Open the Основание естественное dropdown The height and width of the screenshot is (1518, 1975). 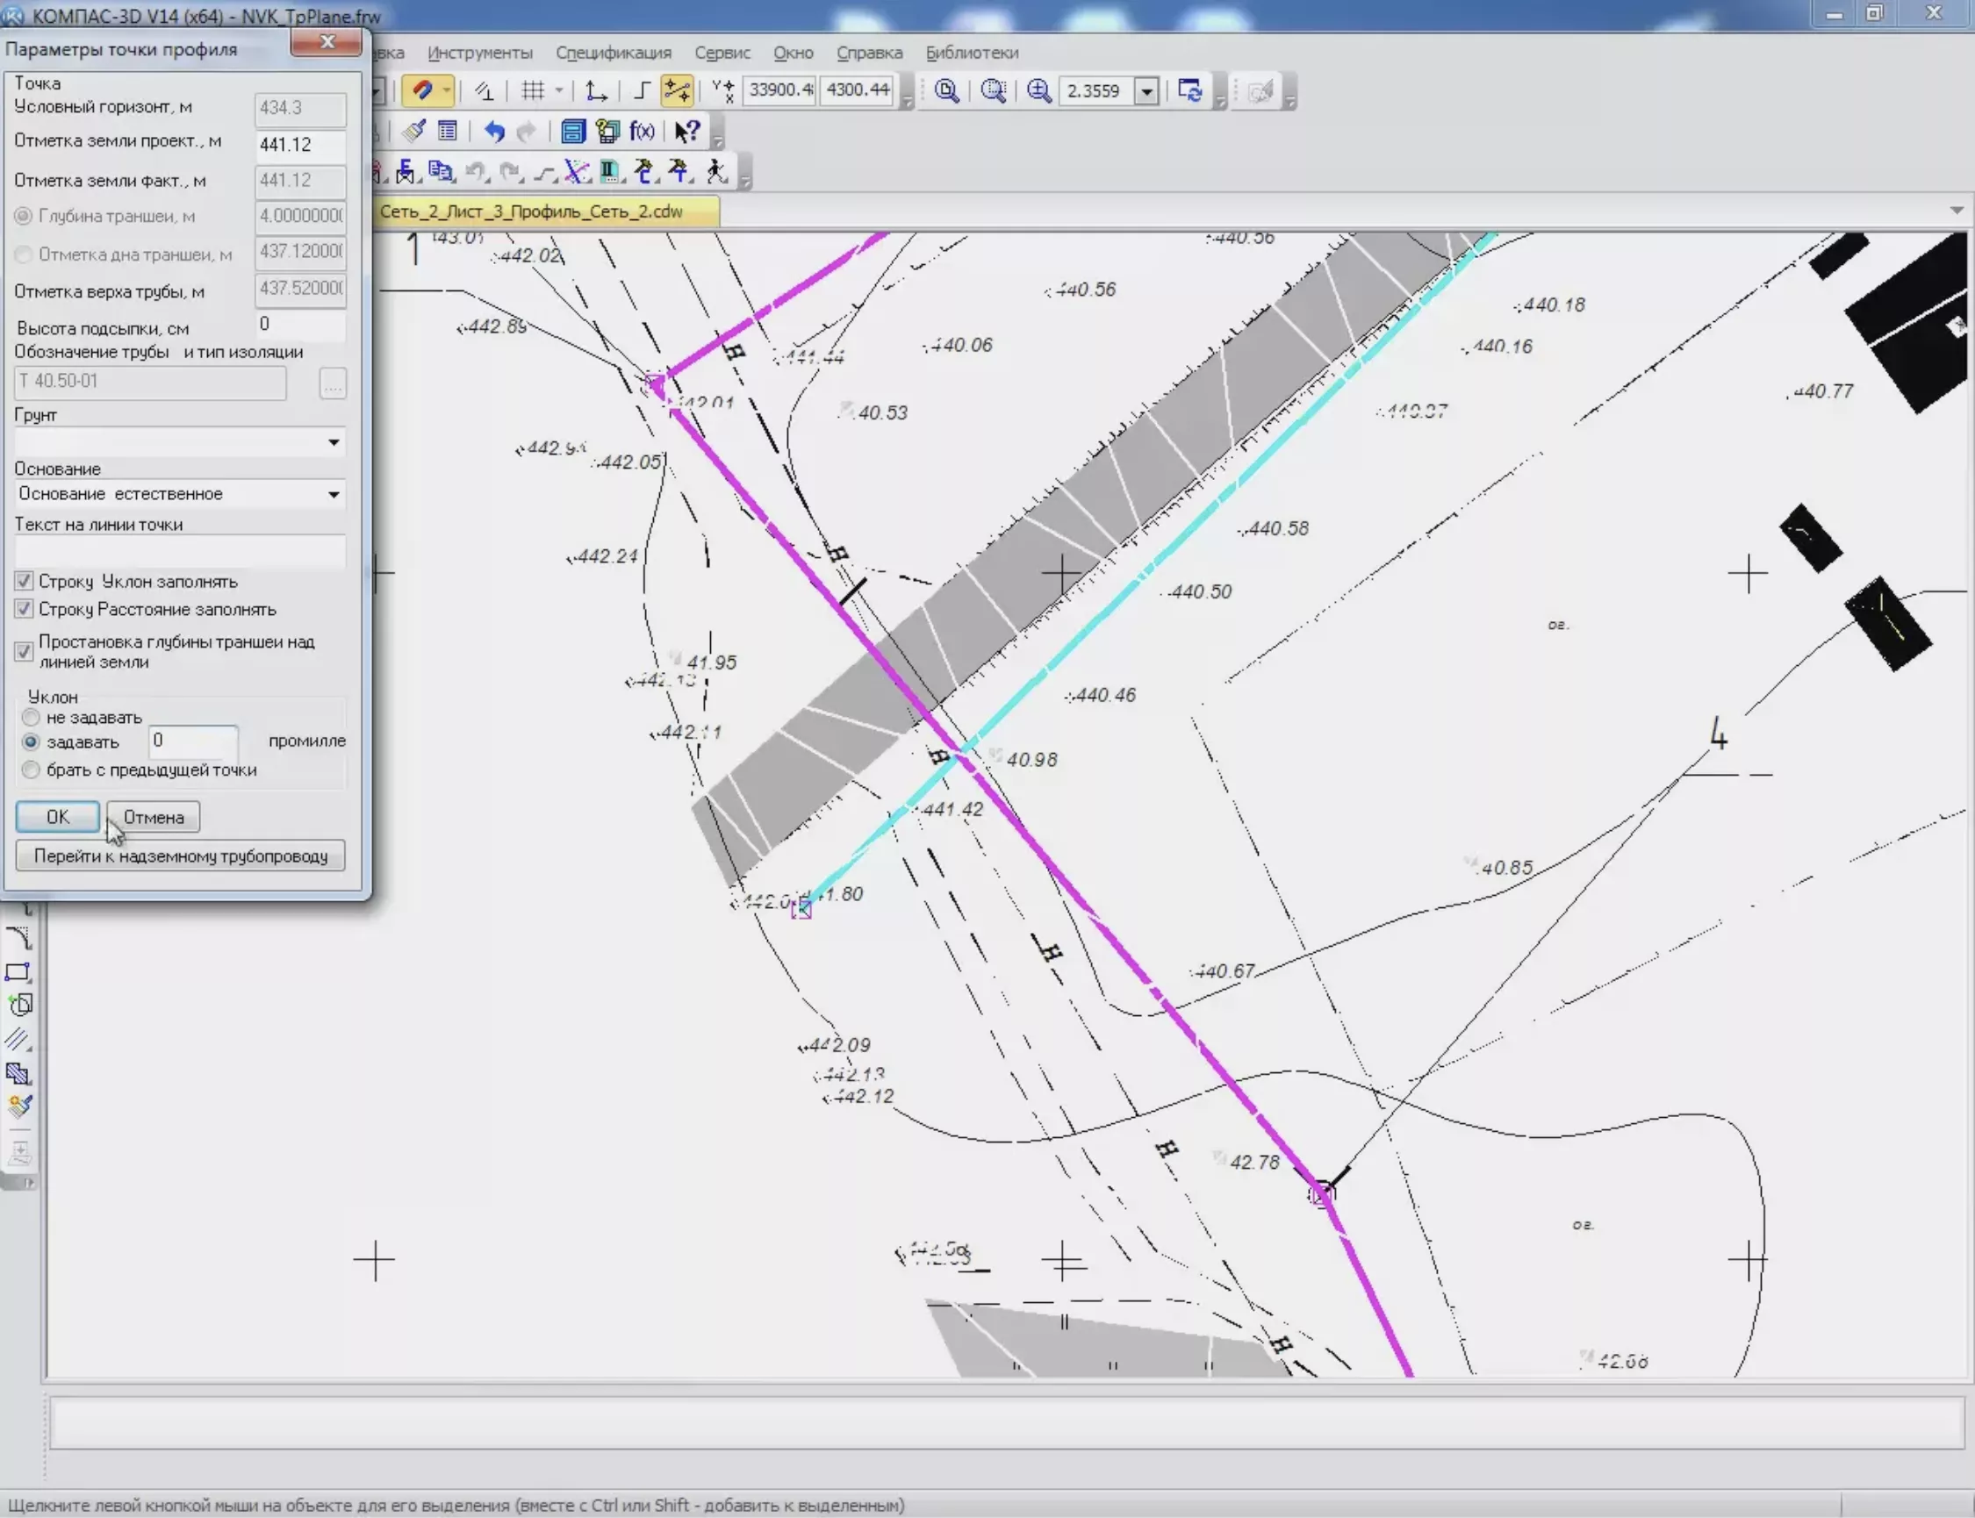[x=334, y=494]
